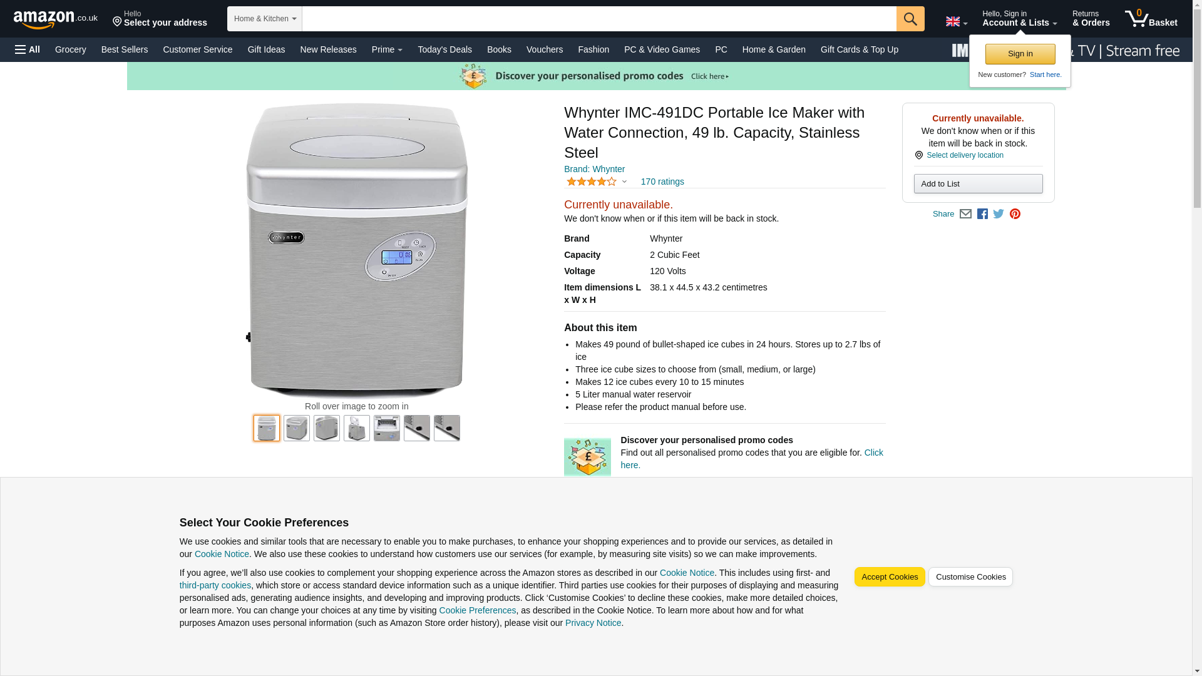Open the 170 ratings link
The width and height of the screenshot is (1202, 676).
tap(662, 182)
